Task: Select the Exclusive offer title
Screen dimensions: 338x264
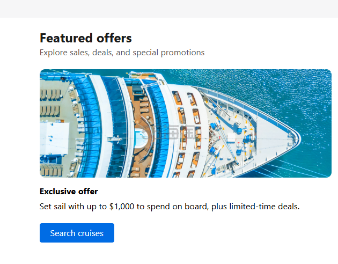Action: tap(69, 192)
